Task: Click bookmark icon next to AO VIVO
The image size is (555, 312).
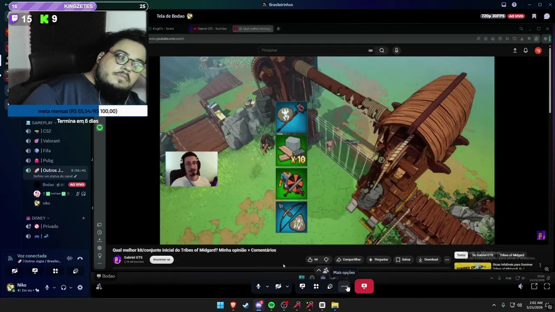Action: click(x=534, y=16)
